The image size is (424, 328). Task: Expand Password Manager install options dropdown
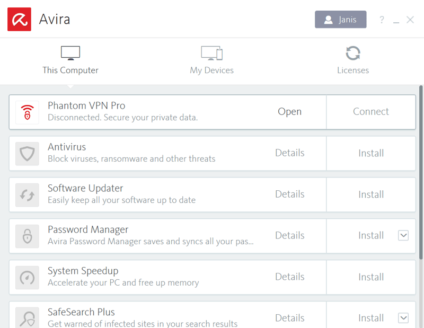[x=403, y=235]
